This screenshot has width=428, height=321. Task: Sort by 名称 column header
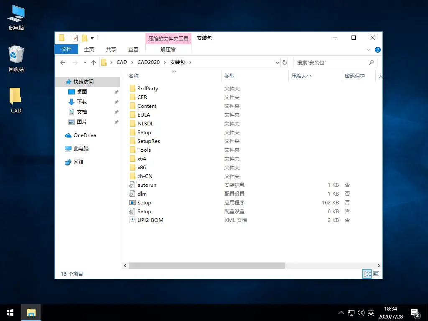pos(134,76)
